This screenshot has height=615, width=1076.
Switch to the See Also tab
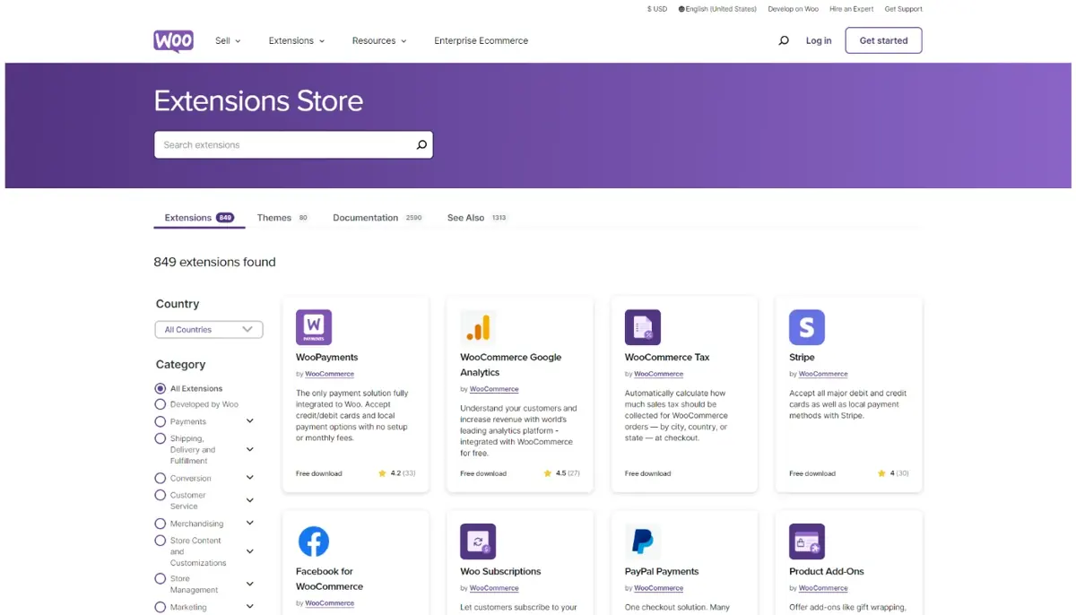477,218
